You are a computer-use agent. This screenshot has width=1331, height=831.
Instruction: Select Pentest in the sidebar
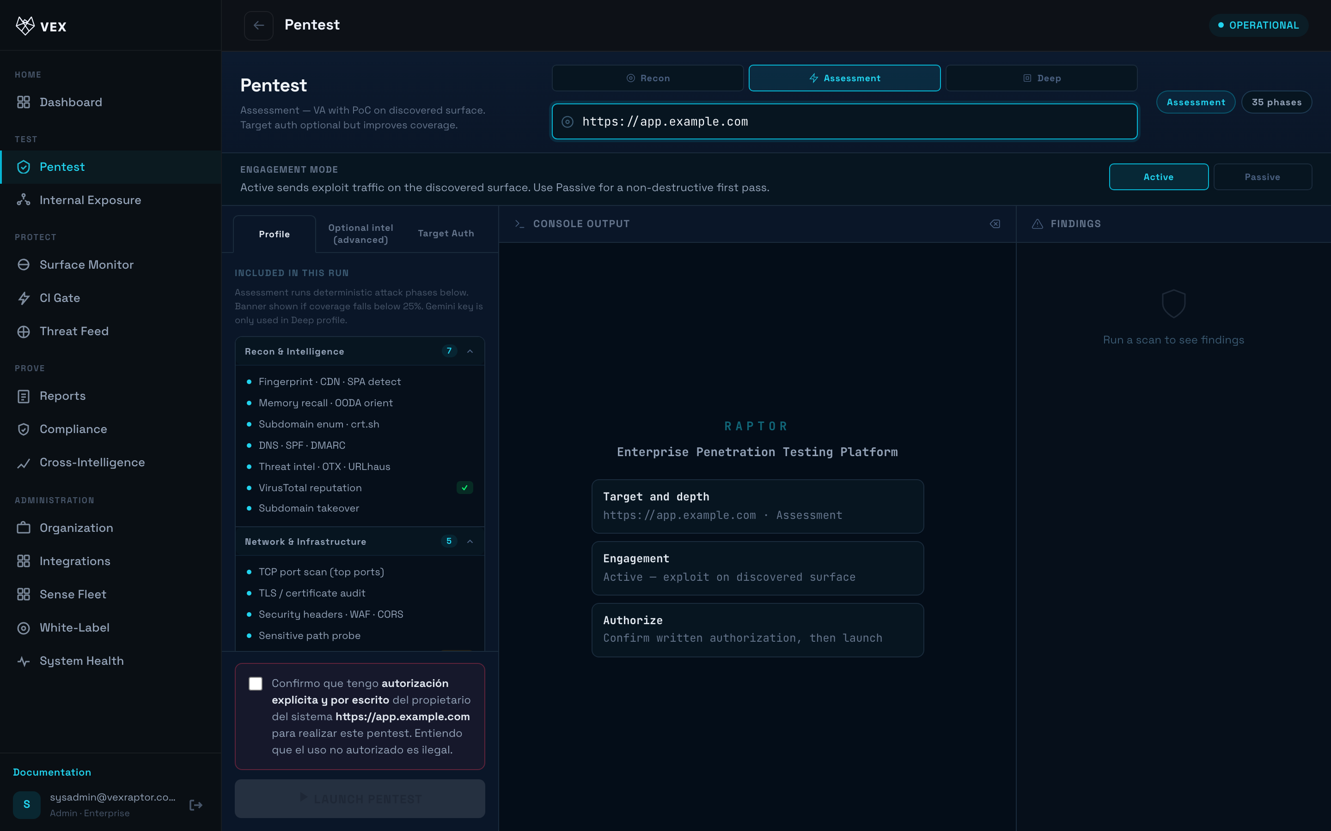click(x=110, y=167)
